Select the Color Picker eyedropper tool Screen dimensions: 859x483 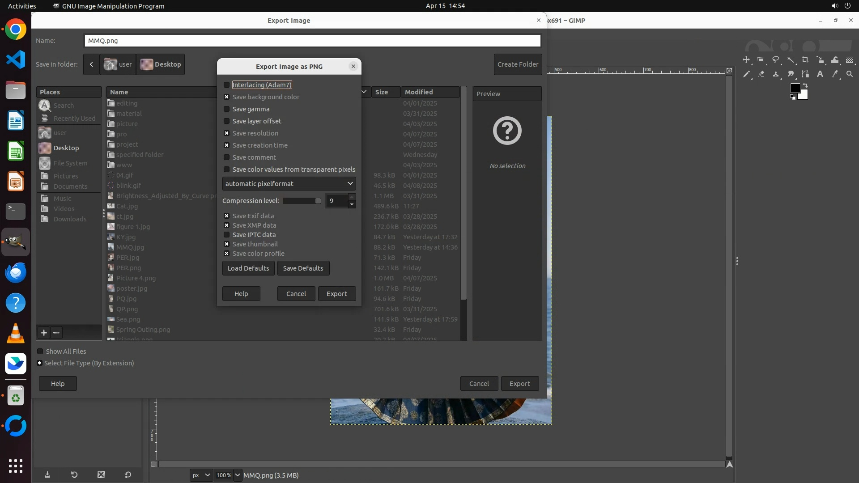pos(834,74)
